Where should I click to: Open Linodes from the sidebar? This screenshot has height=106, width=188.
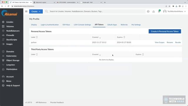coord(10,22)
